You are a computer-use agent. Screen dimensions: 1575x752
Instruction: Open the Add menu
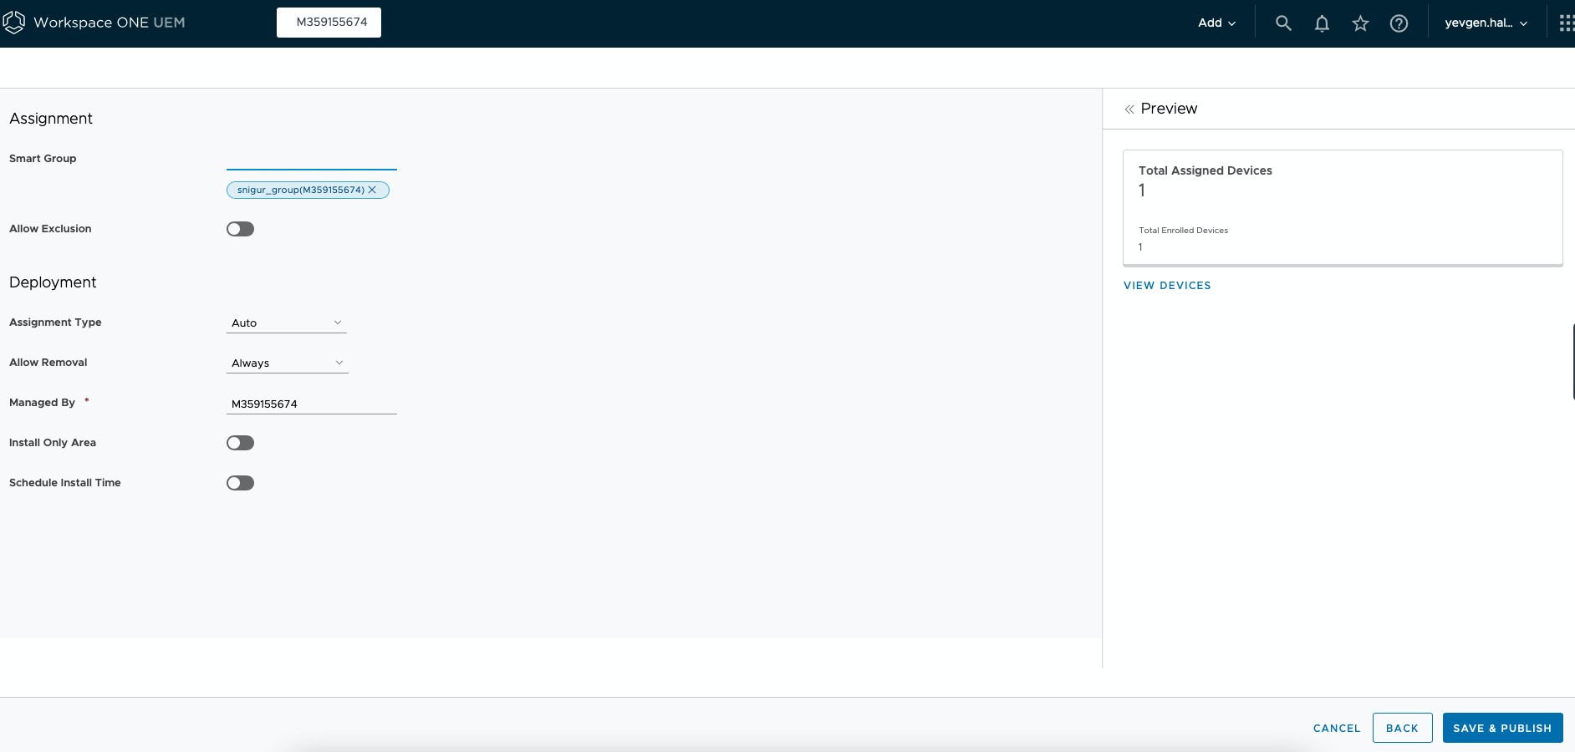tap(1216, 23)
